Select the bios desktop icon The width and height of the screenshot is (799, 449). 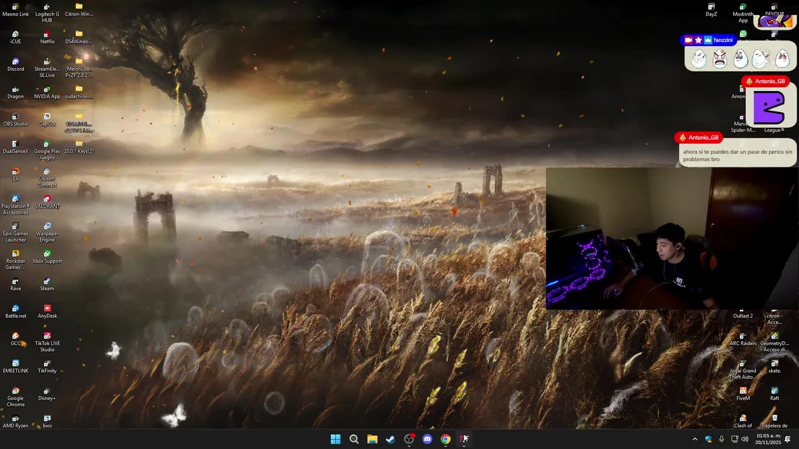point(47,422)
